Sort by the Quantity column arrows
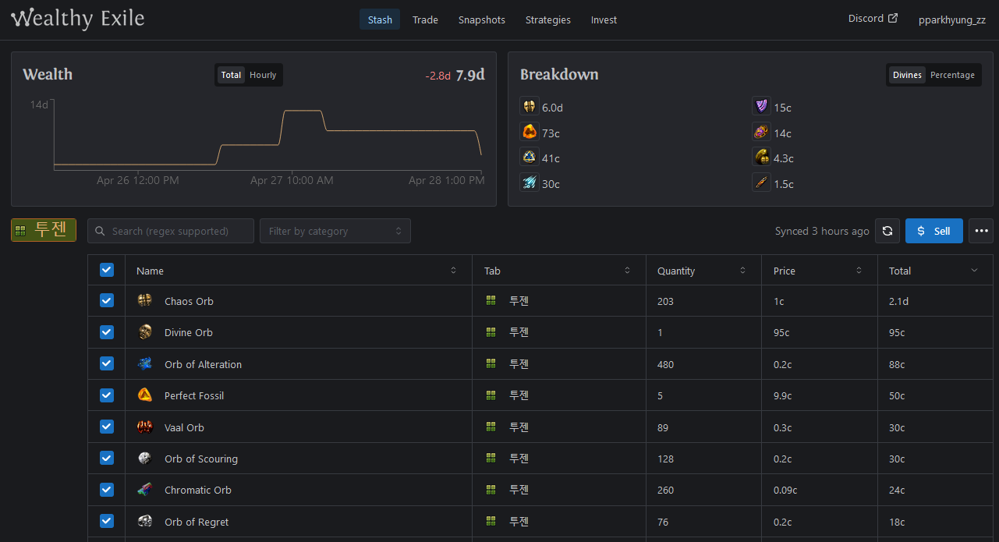Viewport: 999px width, 542px height. pyautogui.click(x=742, y=271)
